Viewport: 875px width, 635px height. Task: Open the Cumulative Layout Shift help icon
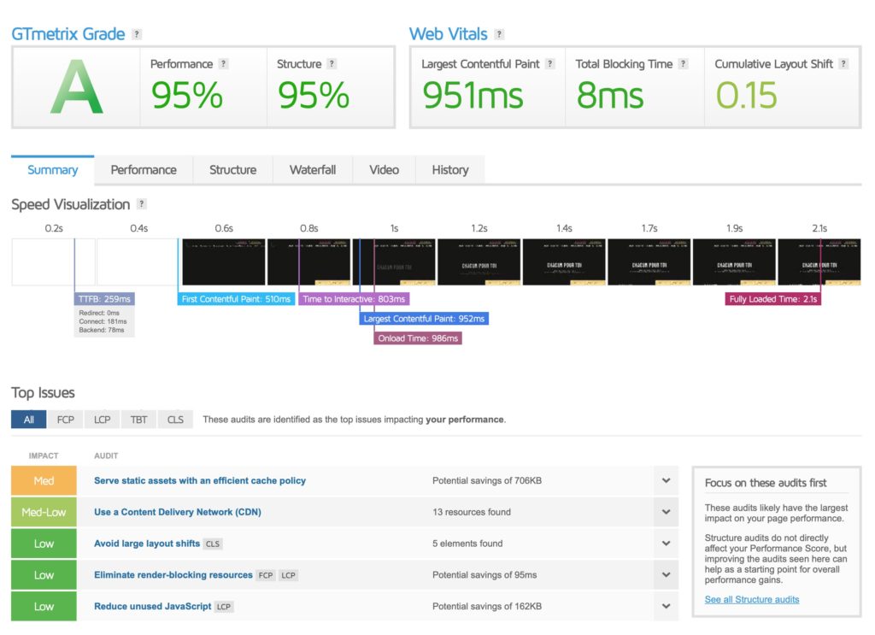click(x=843, y=64)
